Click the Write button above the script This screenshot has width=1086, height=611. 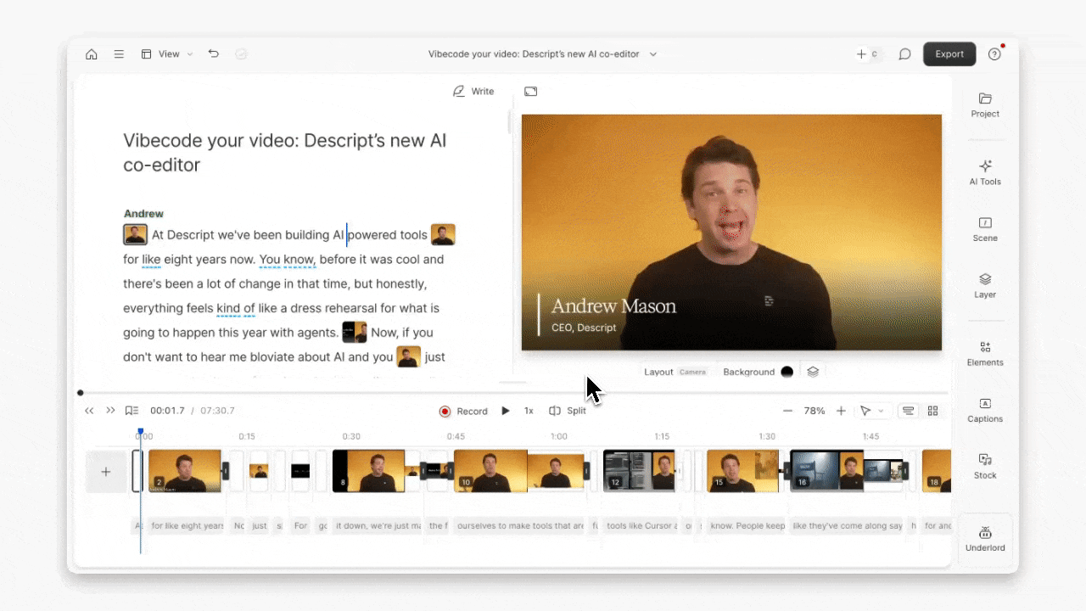473,92
